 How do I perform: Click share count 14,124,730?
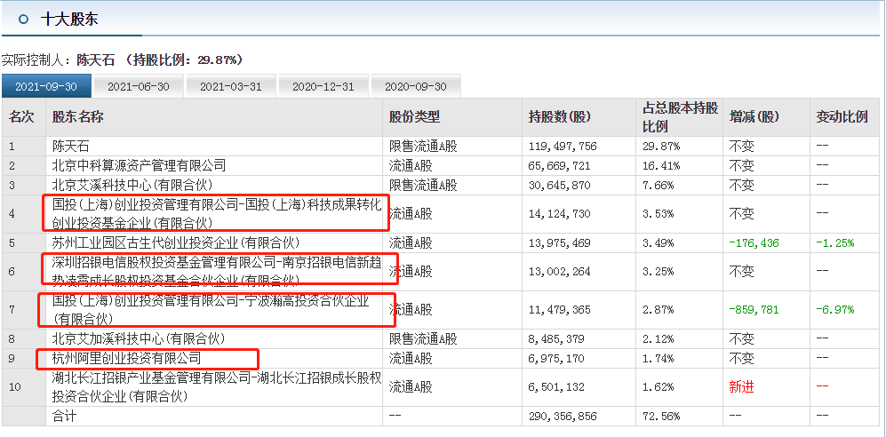point(559,214)
